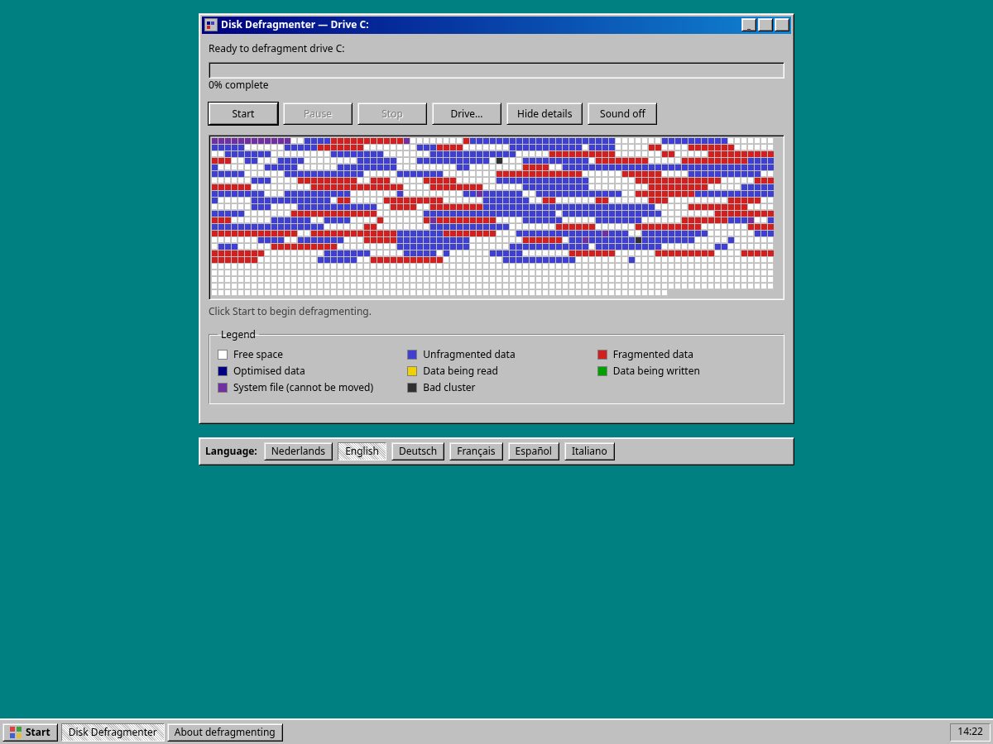Click the taskbar clock showing 14:22
Screen dimensions: 993x744
click(x=970, y=732)
